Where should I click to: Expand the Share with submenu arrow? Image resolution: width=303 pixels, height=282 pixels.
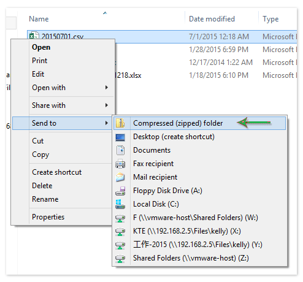pos(107,105)
